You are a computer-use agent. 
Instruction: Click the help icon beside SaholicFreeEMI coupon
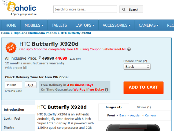pyautogui.click(x=129, y=49)
